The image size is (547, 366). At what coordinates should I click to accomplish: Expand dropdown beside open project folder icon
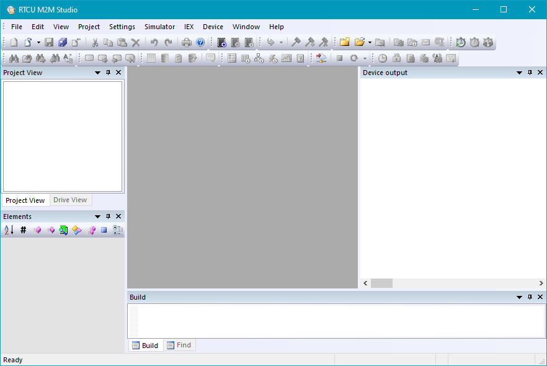(x=370, y=43)
